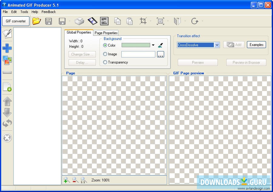Click the copy pages icon
This screenshot has width=273, height=192.
[x=117, y=21]
